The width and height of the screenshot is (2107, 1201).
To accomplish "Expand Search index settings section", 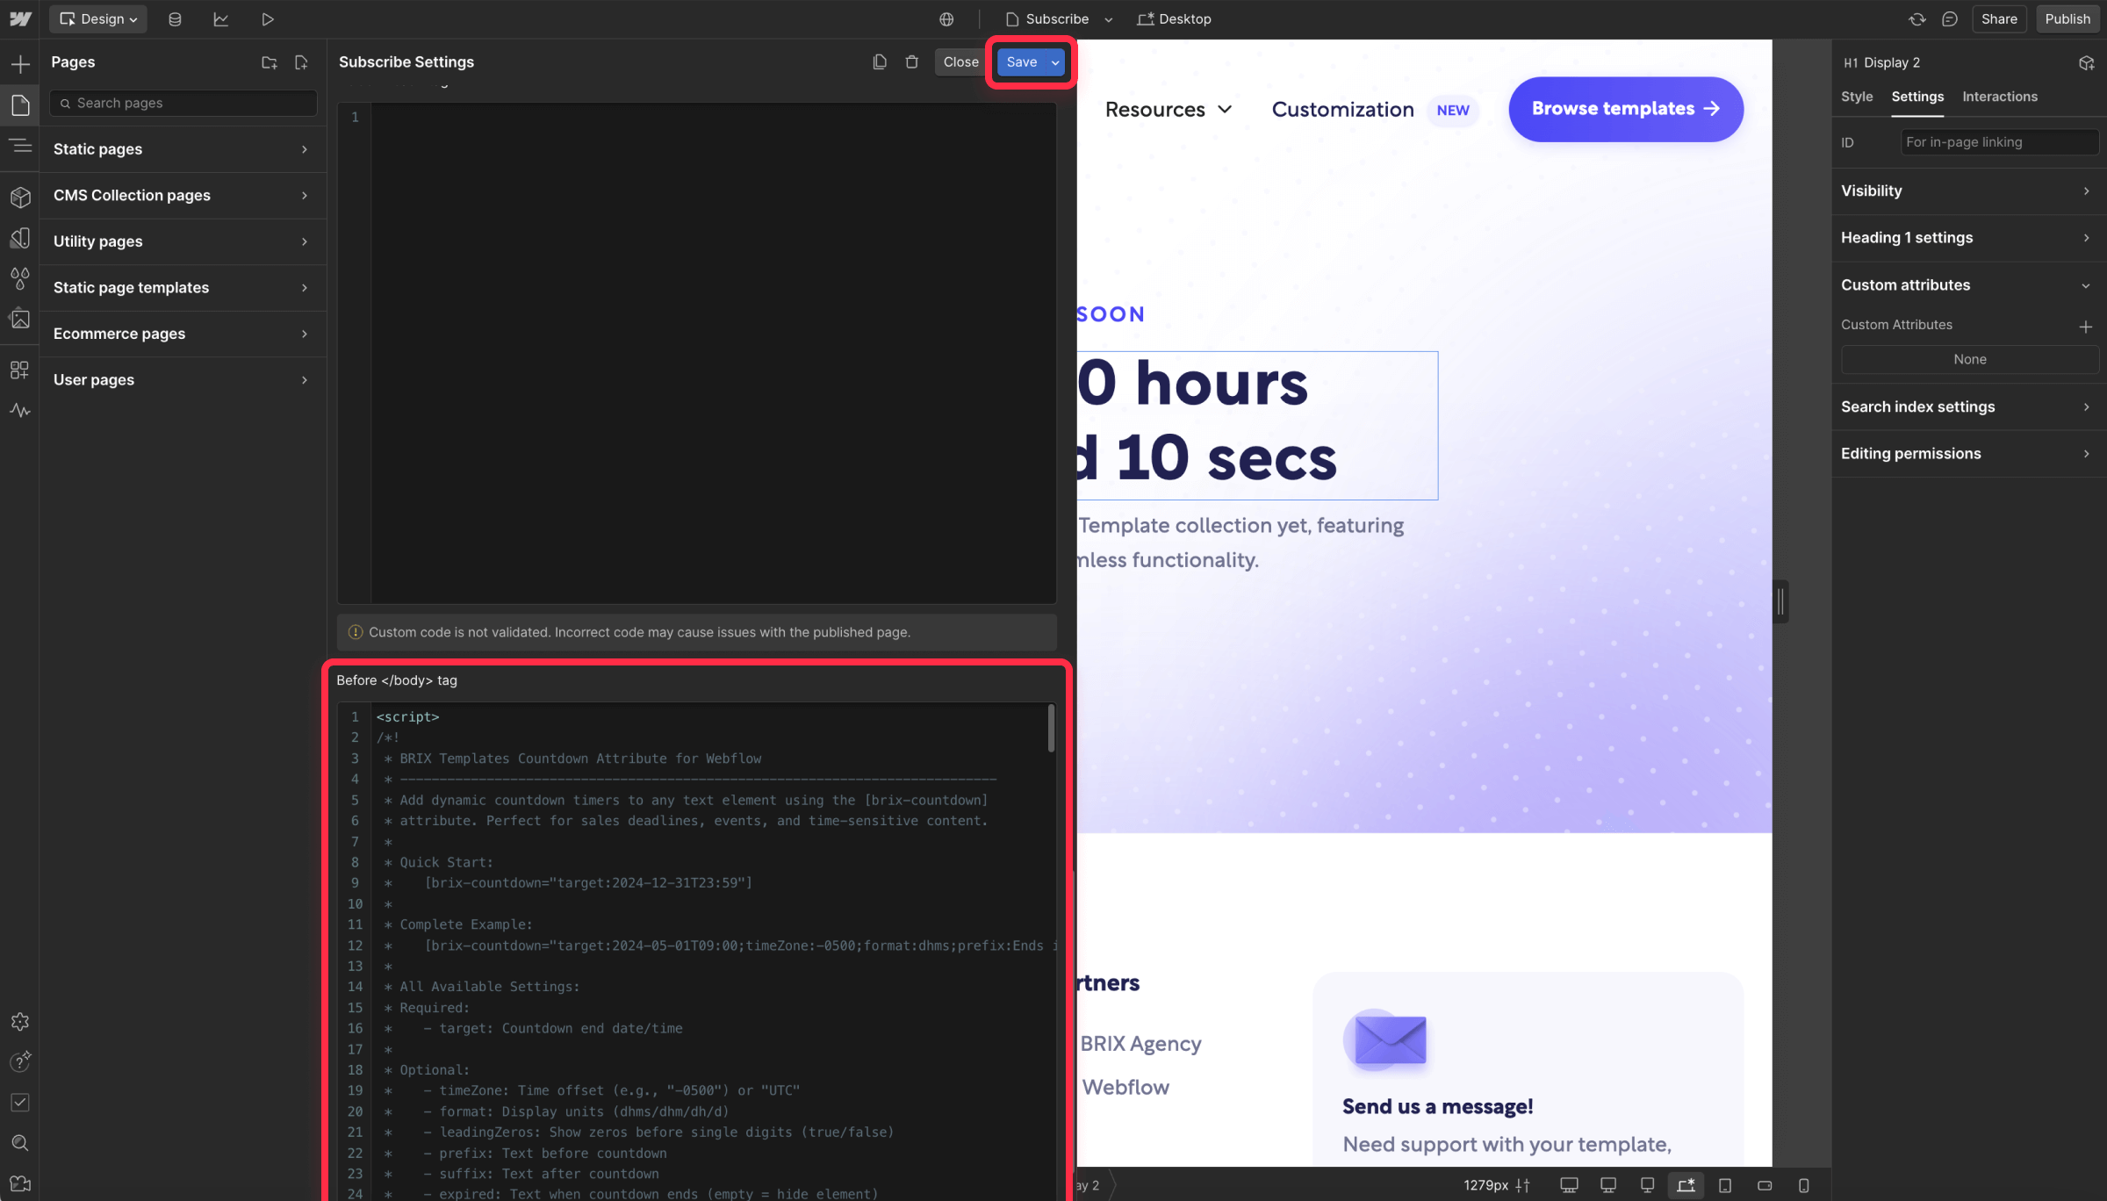I will [1968, 406].
